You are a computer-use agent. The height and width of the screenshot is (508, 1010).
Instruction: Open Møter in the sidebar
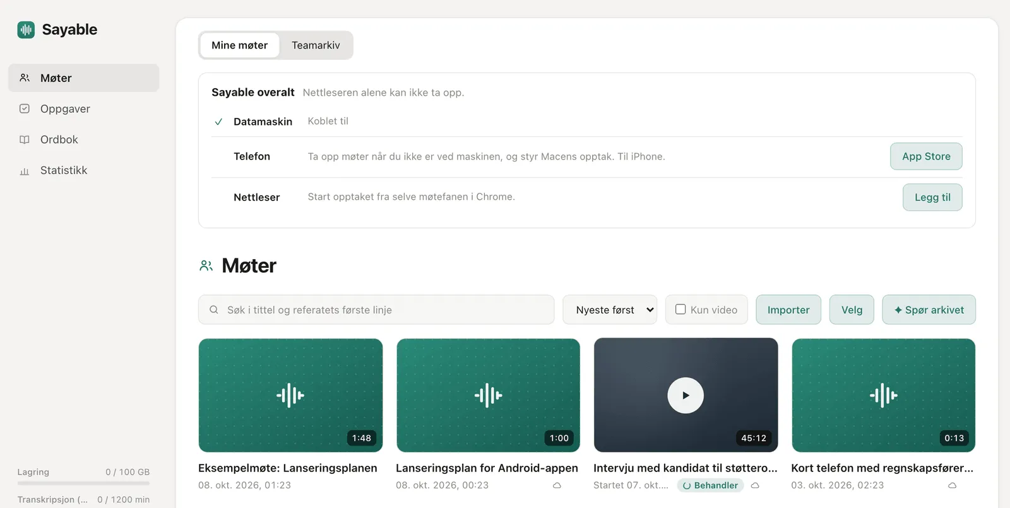pos(83,78)
